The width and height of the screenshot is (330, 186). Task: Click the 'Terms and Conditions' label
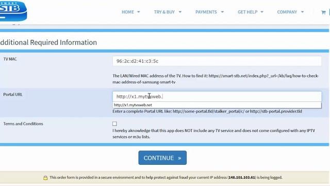pyautogui.click(x=23, y=124)
